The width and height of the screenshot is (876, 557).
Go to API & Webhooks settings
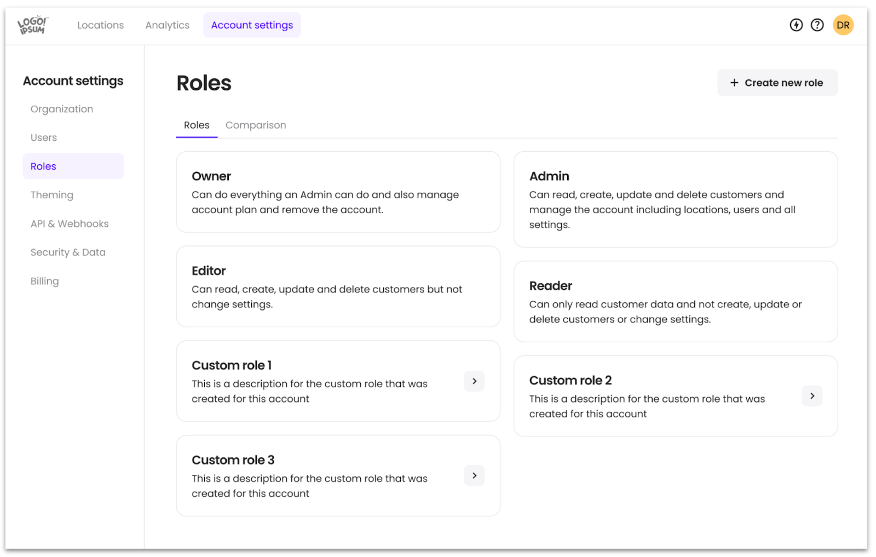point(70,223)
